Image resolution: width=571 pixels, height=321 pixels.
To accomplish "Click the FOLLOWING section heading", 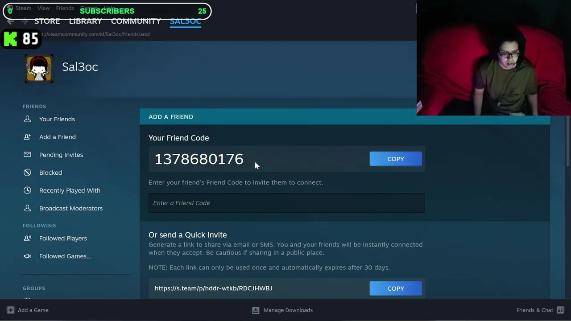I will pyautogui.click(x=39, y=226).
